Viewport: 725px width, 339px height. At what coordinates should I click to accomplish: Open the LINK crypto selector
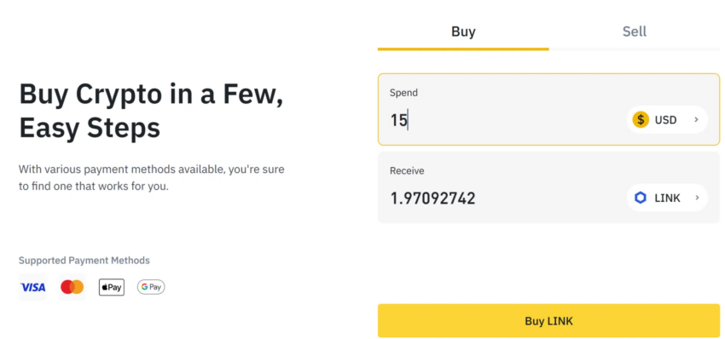(667, 198)
